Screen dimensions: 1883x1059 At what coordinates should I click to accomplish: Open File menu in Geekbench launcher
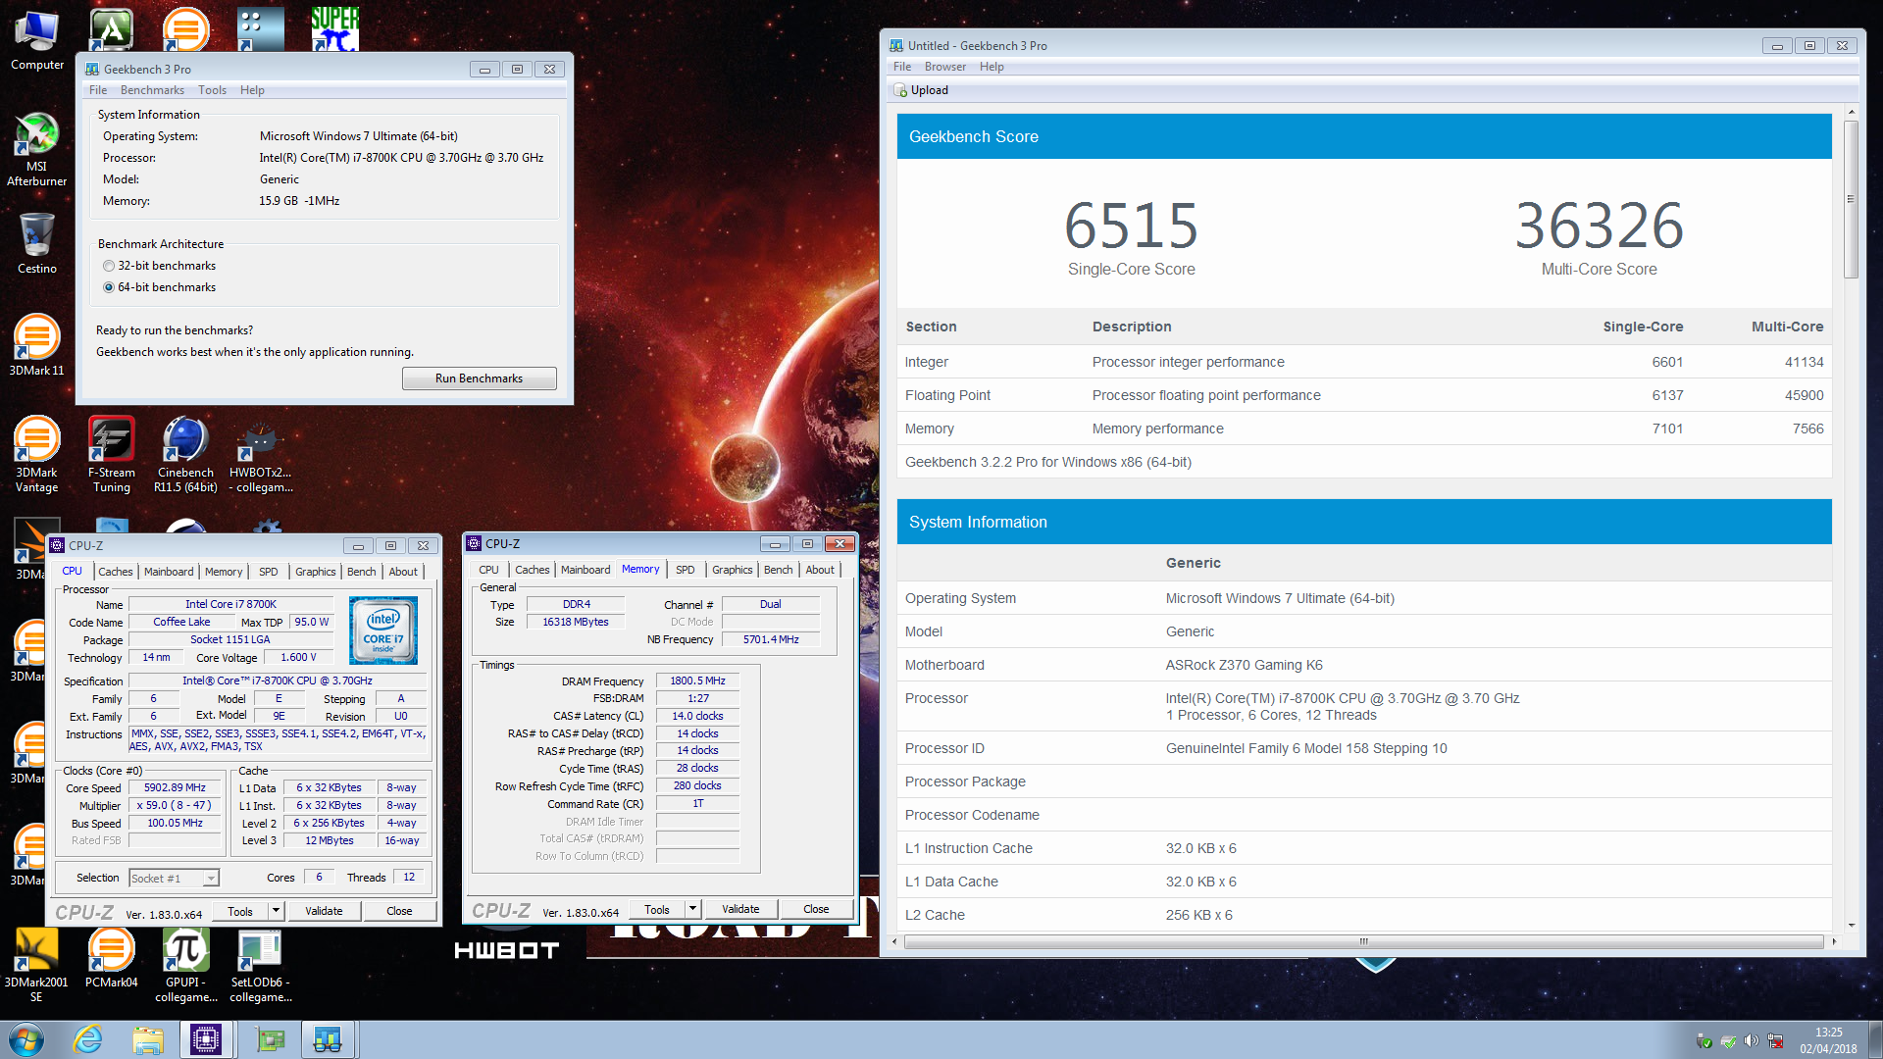pos(98,90)
